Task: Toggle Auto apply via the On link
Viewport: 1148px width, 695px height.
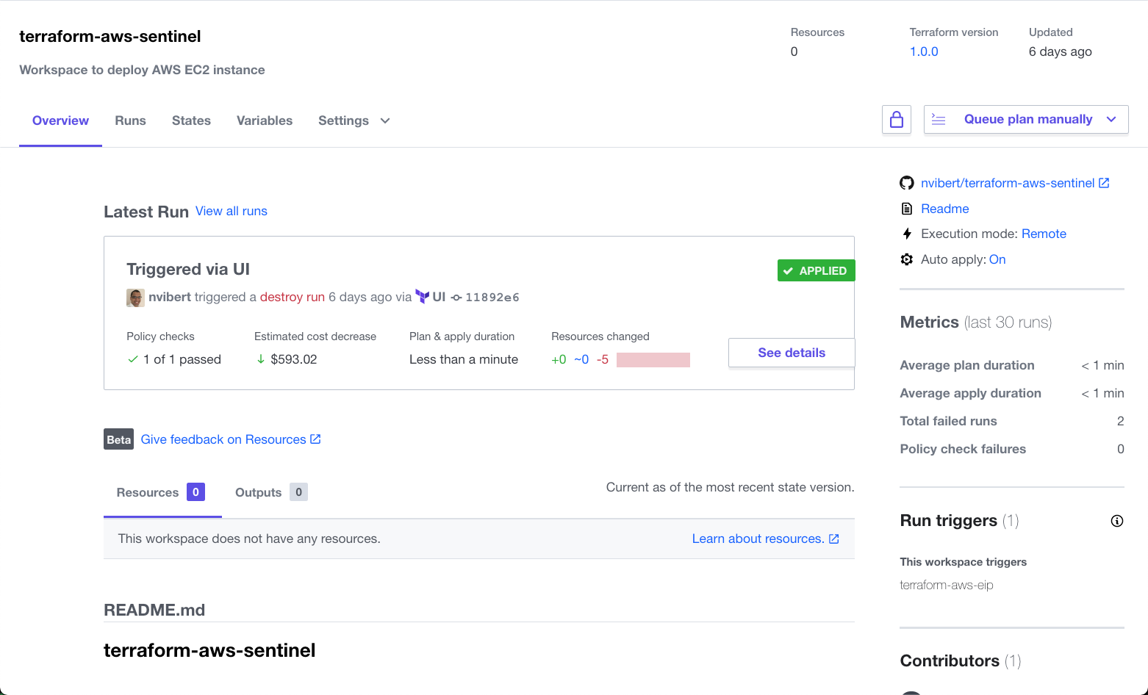Action: 997,259
